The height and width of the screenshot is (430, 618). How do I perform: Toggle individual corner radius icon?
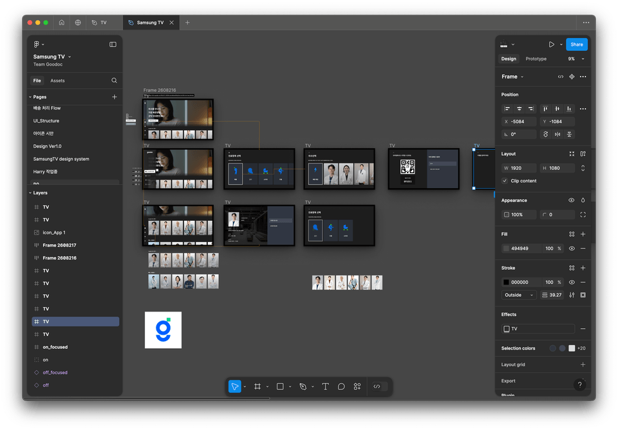click(583, 215)
